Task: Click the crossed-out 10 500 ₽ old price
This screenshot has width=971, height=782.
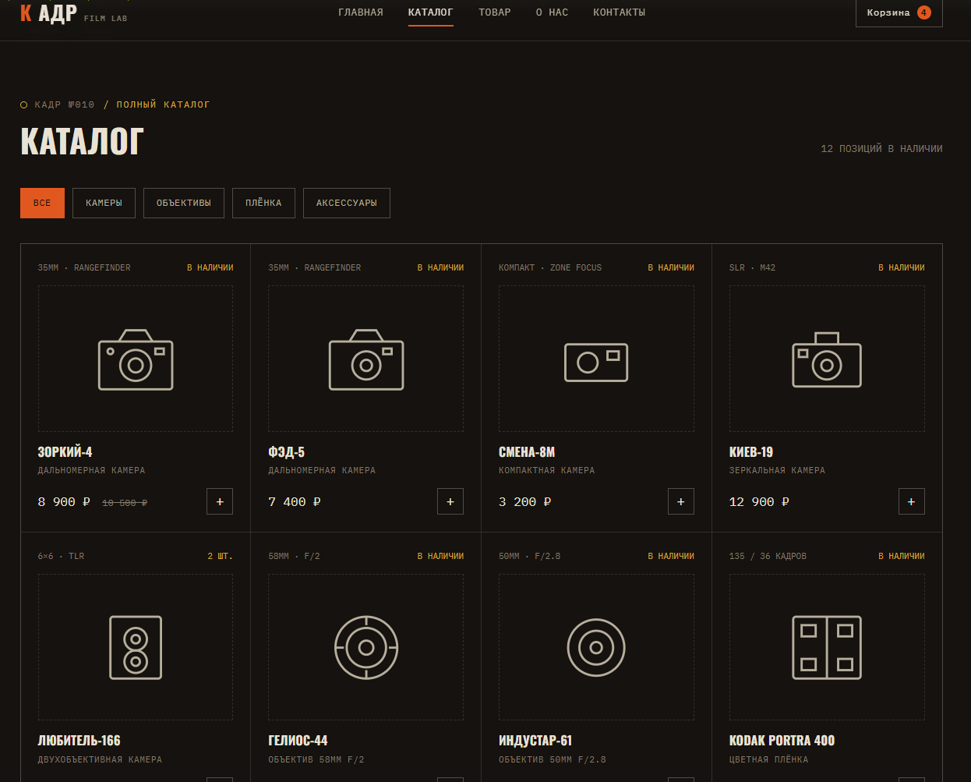Action: tap(125, 503)
